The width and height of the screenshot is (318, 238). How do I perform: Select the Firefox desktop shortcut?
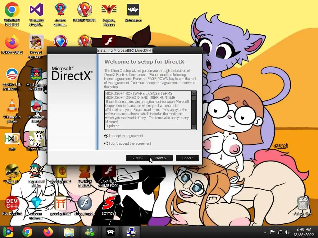click(x=12, y=45)
